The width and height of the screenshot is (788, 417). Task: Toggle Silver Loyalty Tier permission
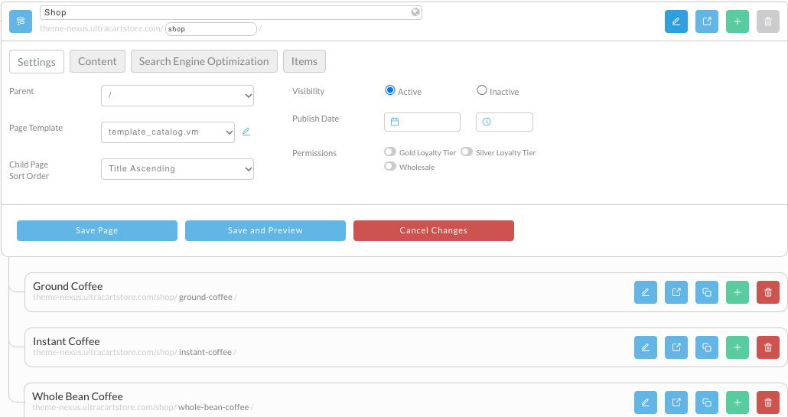[467, 151]
